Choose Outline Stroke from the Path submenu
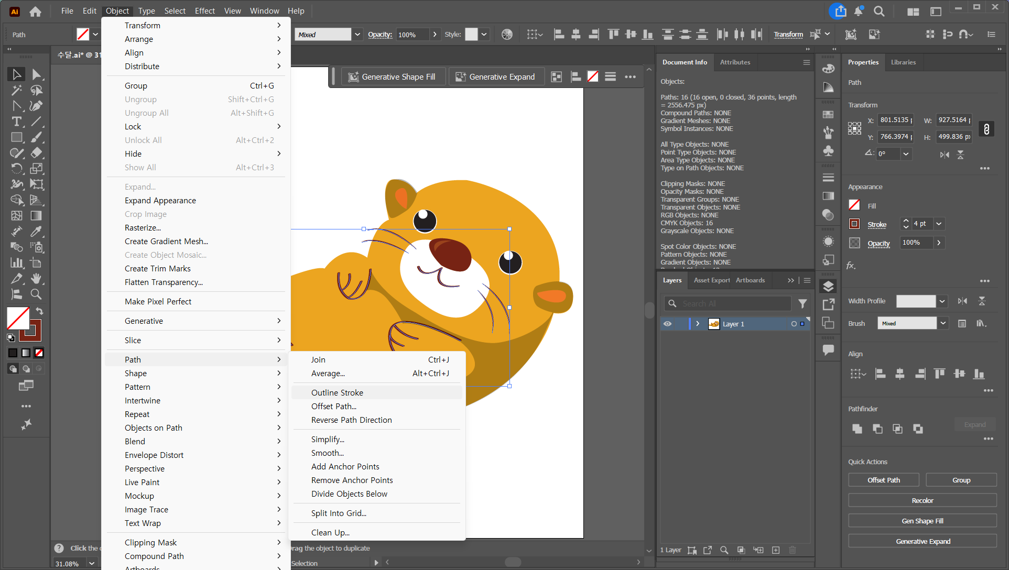1009x570 pixels. (337, 392)
